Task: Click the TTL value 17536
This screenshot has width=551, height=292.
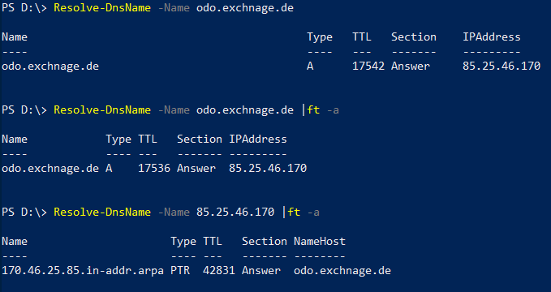Action: [x=154, y=169]
